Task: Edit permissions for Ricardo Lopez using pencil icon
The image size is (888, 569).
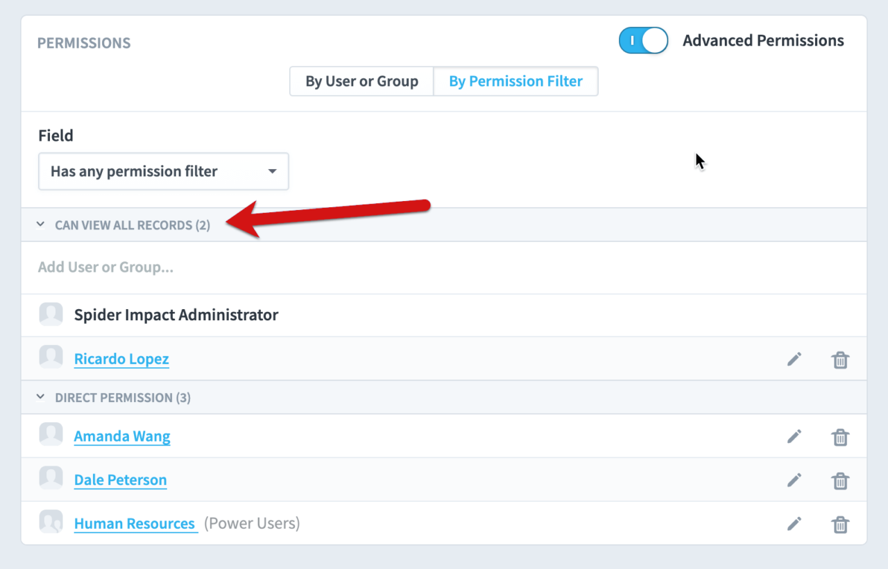Action: [794, 359]
